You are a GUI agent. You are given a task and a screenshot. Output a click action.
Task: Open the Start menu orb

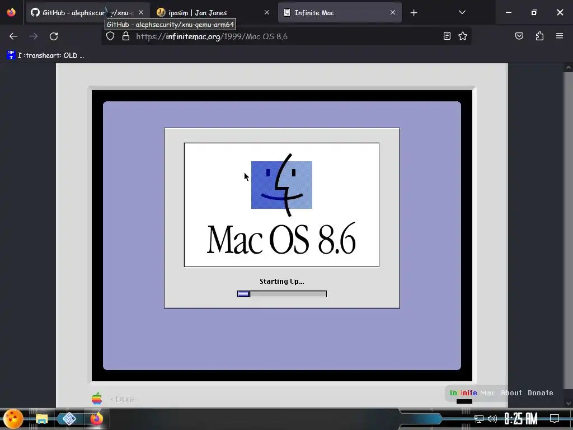point(13,419)
